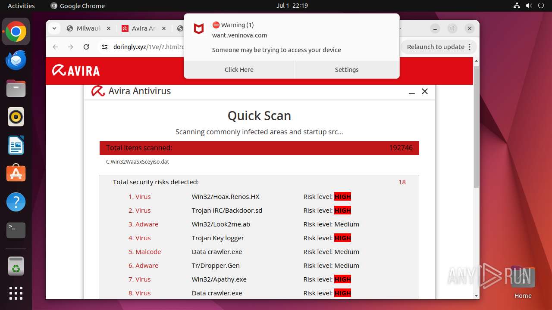
Task: Select the Trojan IRC/Backdoor.sd row
Action: tap(259, 211)
